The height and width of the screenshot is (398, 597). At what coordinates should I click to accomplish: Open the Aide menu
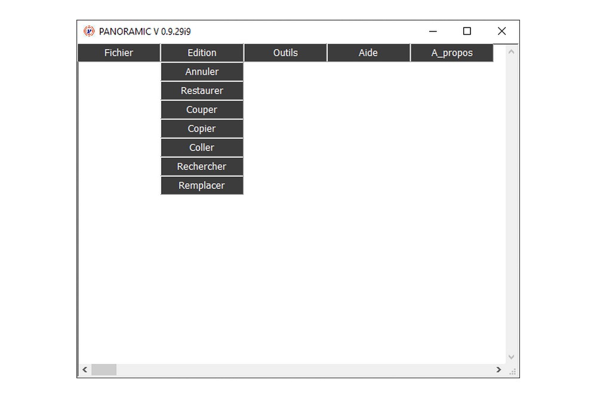click(368, 53)
